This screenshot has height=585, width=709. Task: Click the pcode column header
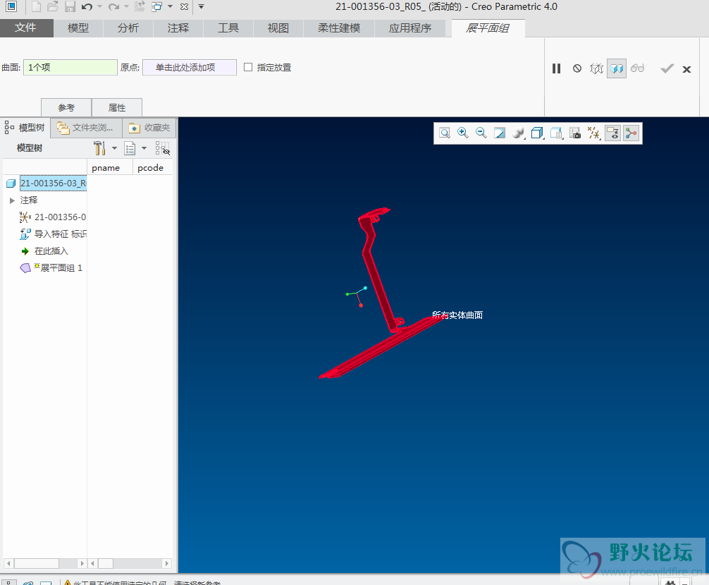coord(151,168)
